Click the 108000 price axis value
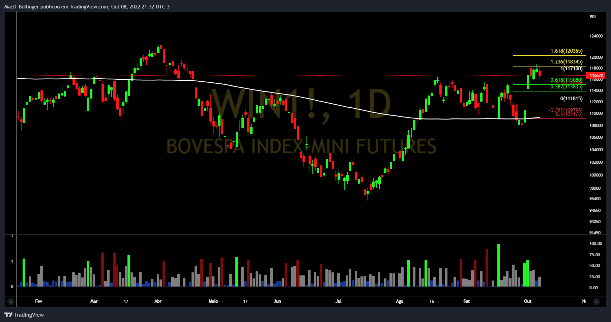 (x=596, y=126)
